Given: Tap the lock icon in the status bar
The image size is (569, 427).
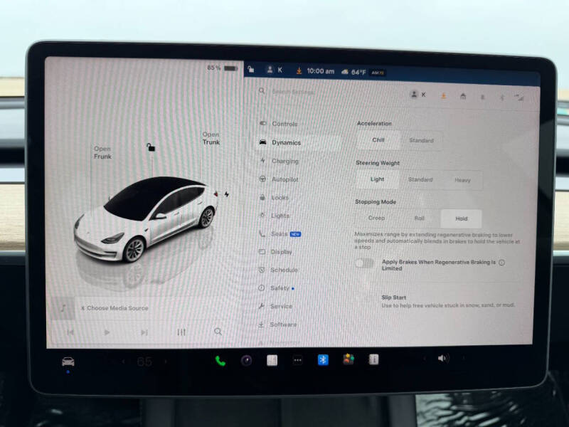Looking at the screenshot, I should click(251, 69).
